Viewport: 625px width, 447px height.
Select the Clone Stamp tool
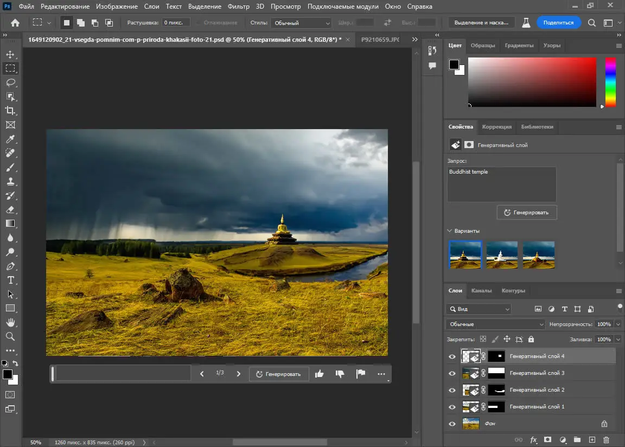[11, 181]
